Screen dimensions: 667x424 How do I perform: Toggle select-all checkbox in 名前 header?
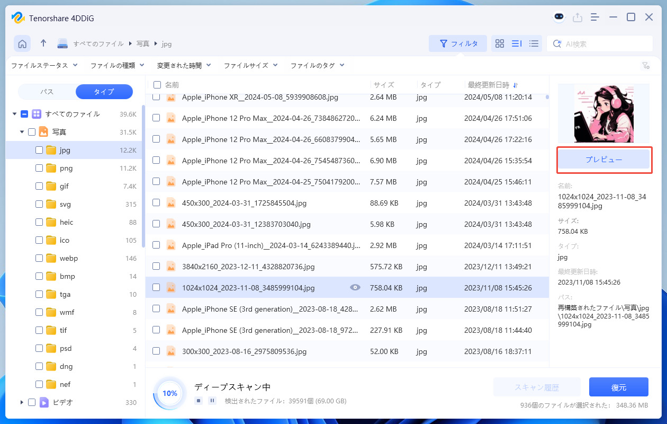157,85
